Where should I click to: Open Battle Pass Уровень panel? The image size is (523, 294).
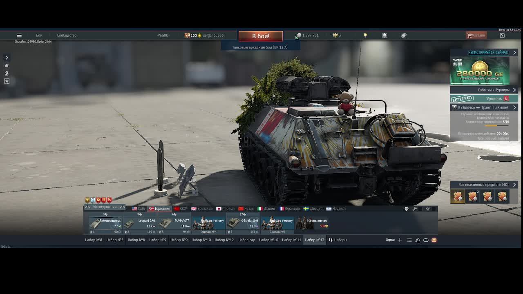tap(484, 98)
